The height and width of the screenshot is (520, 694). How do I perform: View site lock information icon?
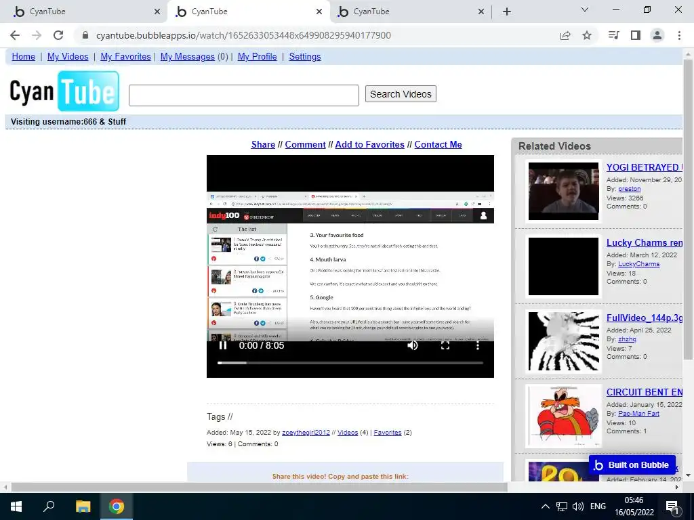(85, 35)
